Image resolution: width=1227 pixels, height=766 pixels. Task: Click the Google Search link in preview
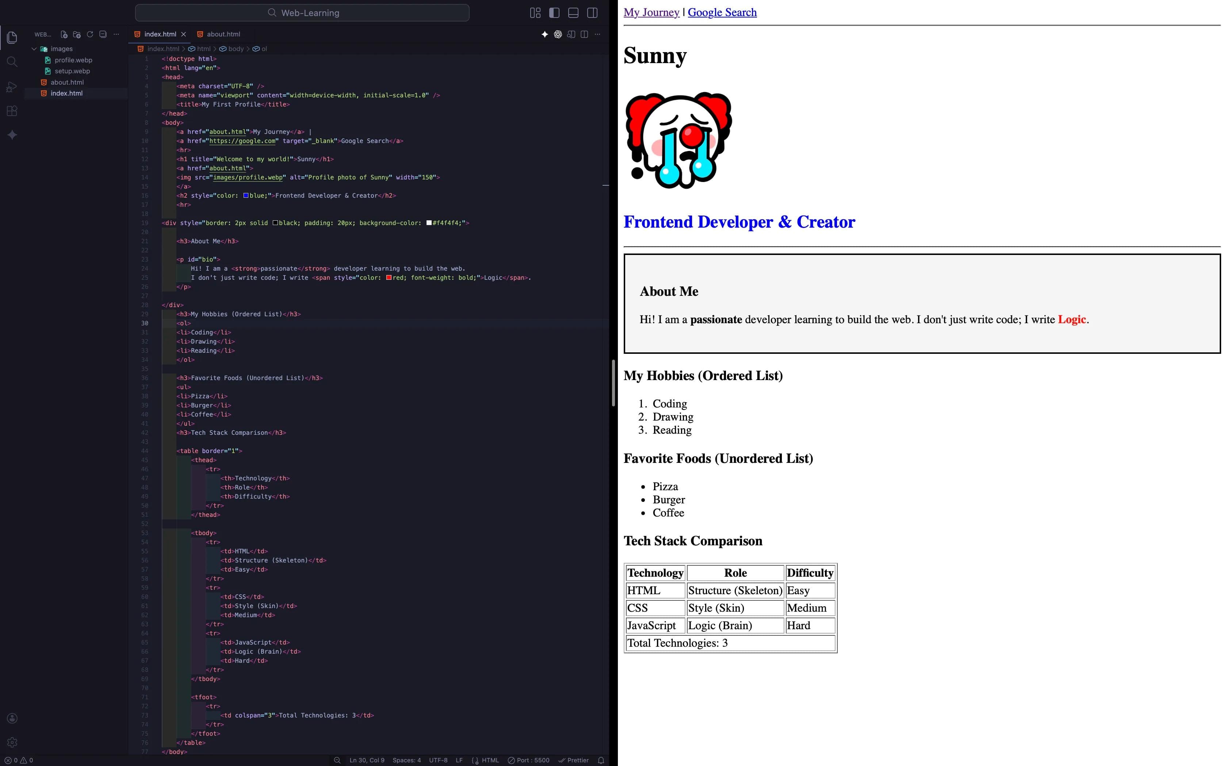(x=722, y=13)
